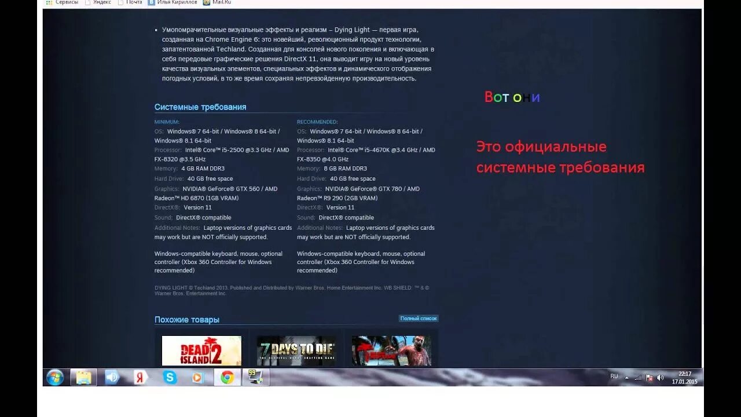741x417 pixels.
Task: Open the 7 Days to Die thumbnail
Action: point(296,350)
